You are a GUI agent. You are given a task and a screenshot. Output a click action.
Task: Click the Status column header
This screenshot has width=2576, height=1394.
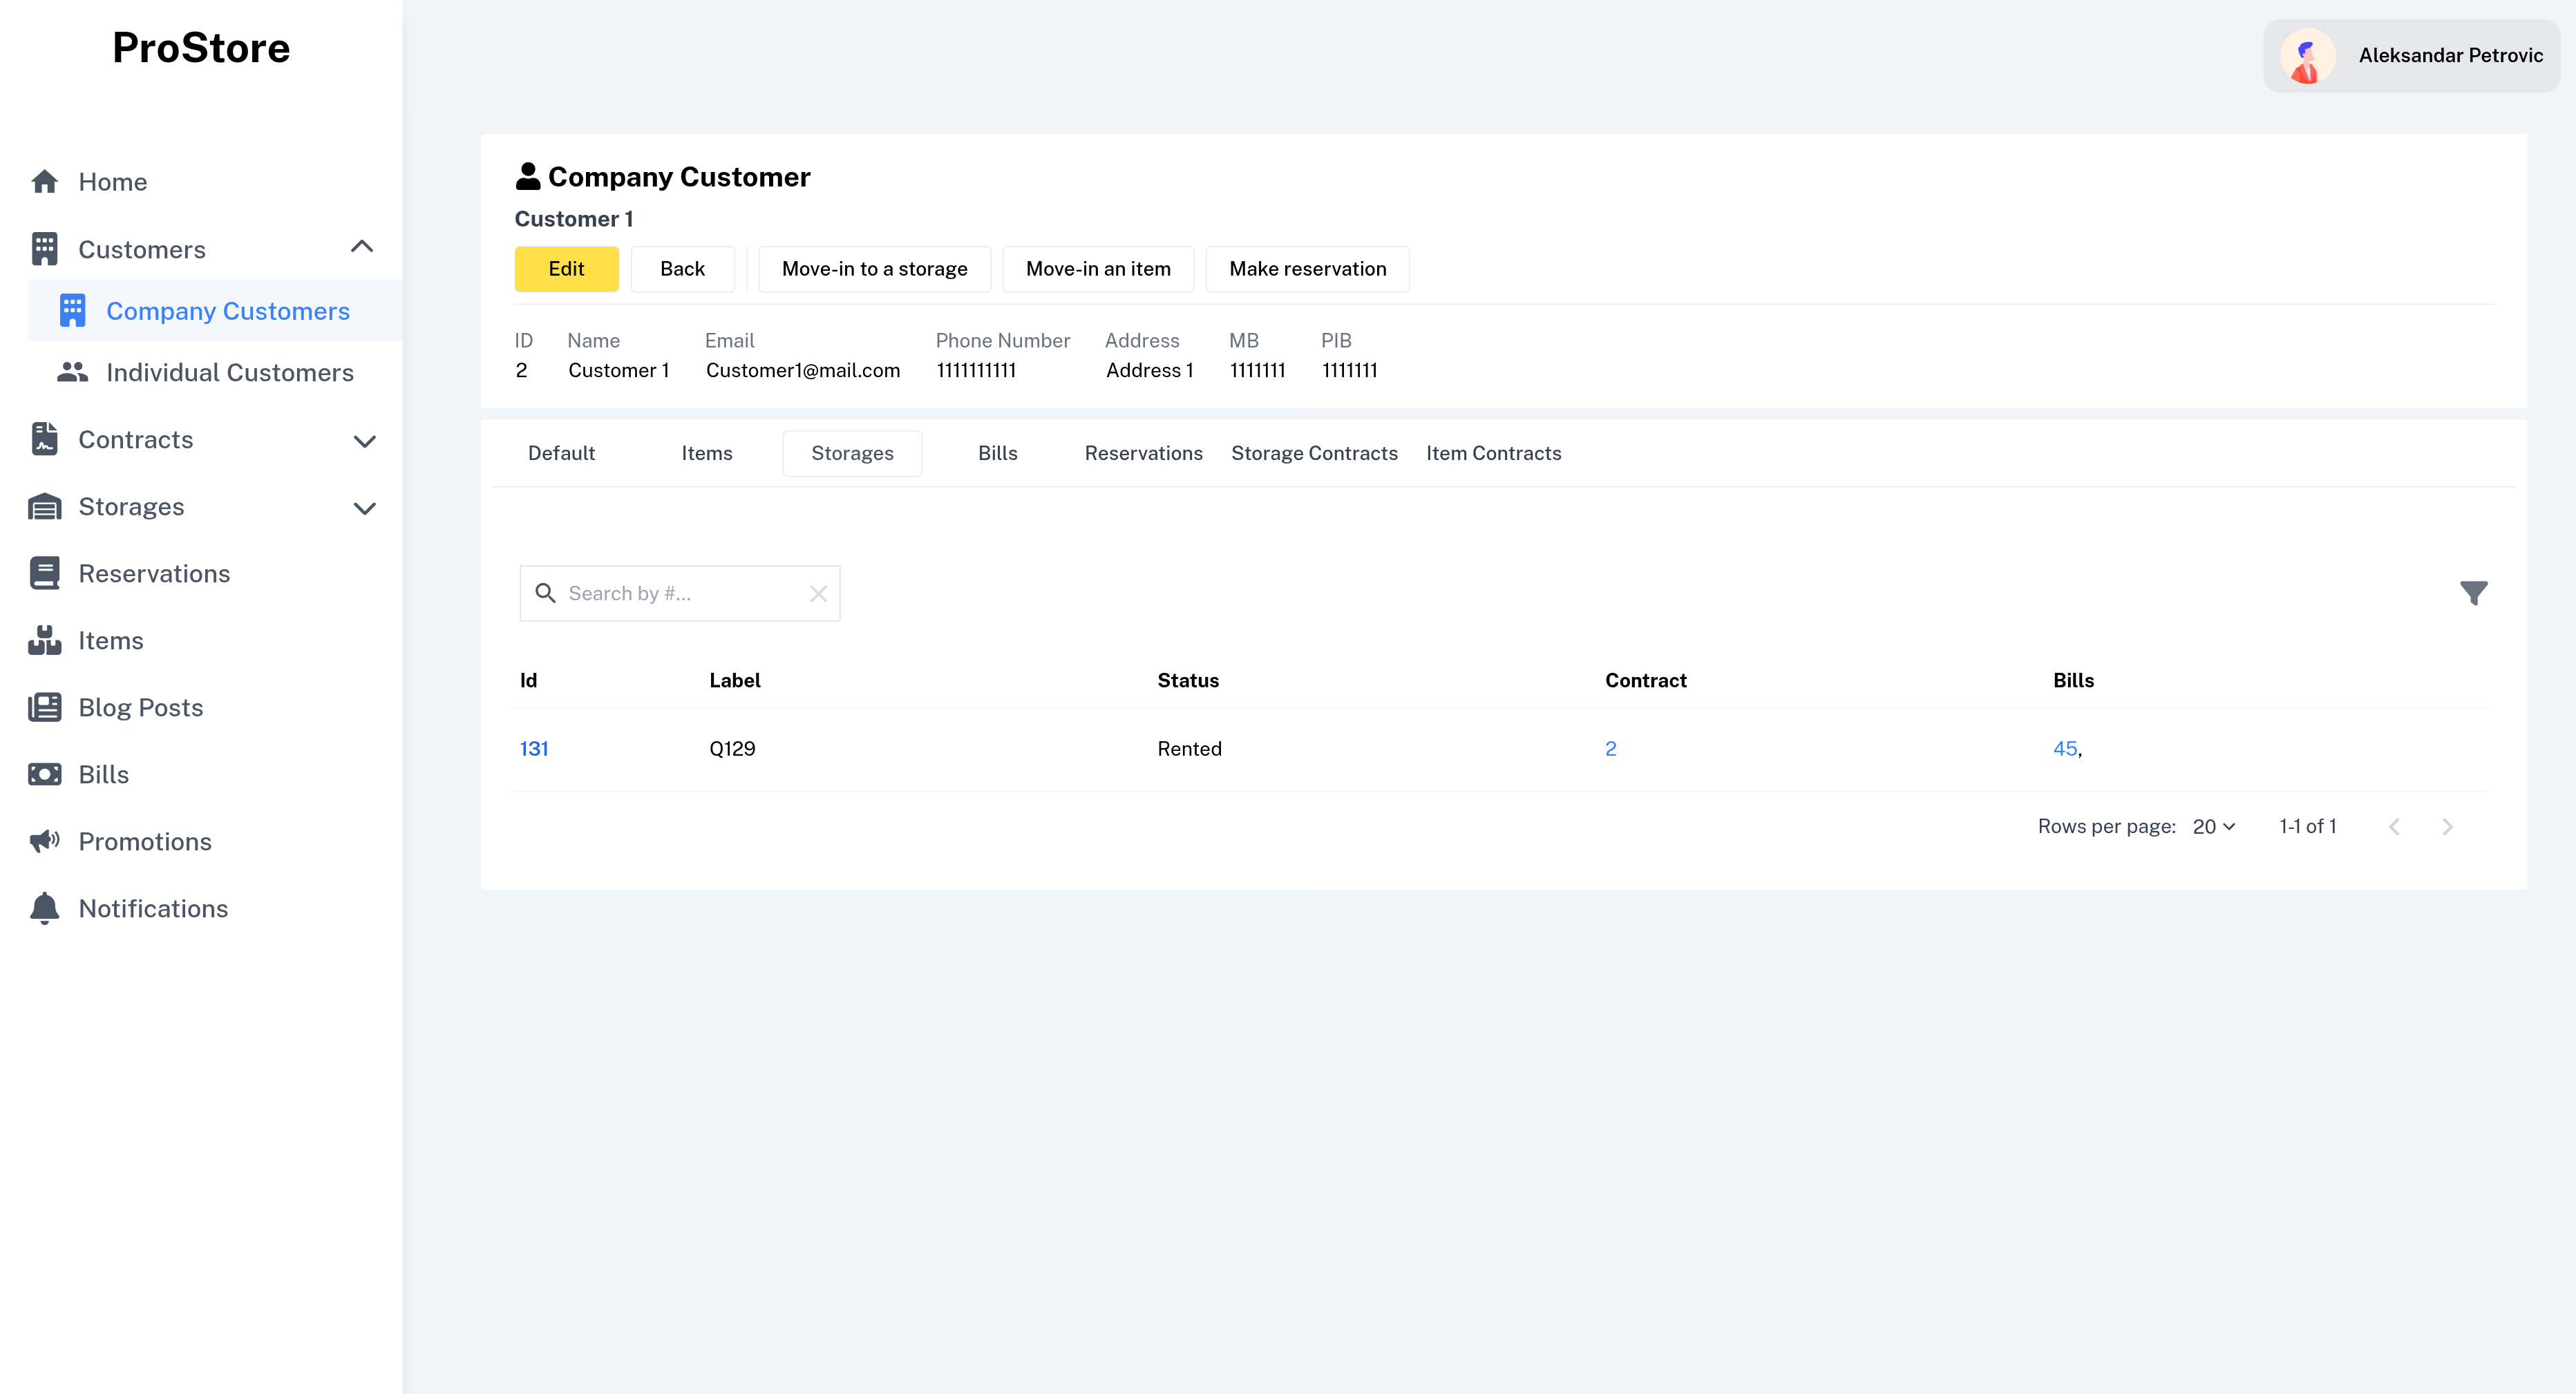point(1188,680)
